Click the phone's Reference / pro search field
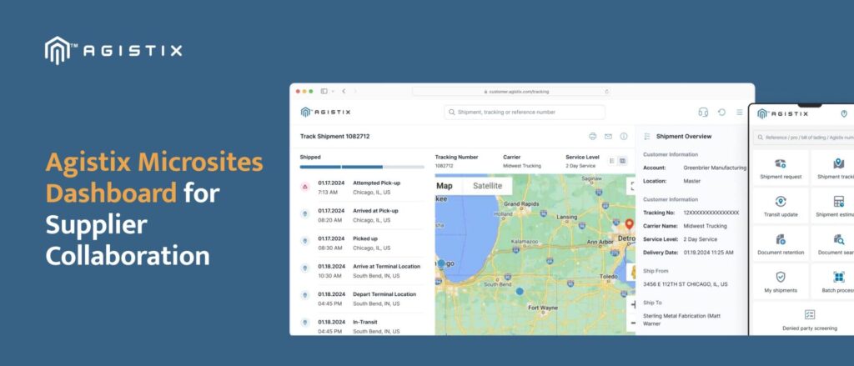Image resolution: width=854 pixels, height=366 pixels. 804,138
